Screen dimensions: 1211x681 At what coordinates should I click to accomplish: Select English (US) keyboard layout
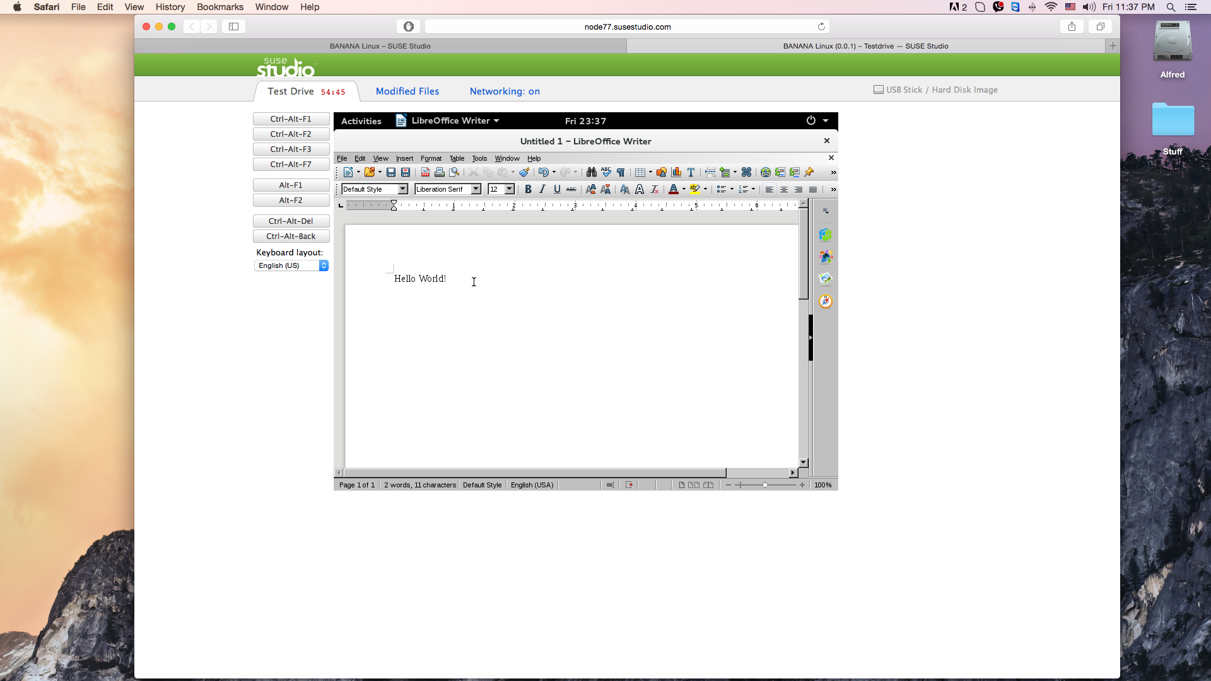(290, 265)
